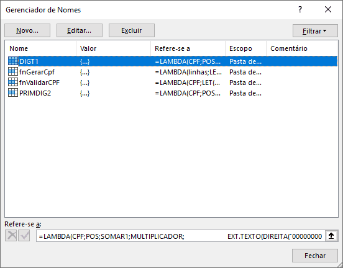Click the PRIMDIG2 table icon
This screenshot has height=268, width=343.
point(13,93)
